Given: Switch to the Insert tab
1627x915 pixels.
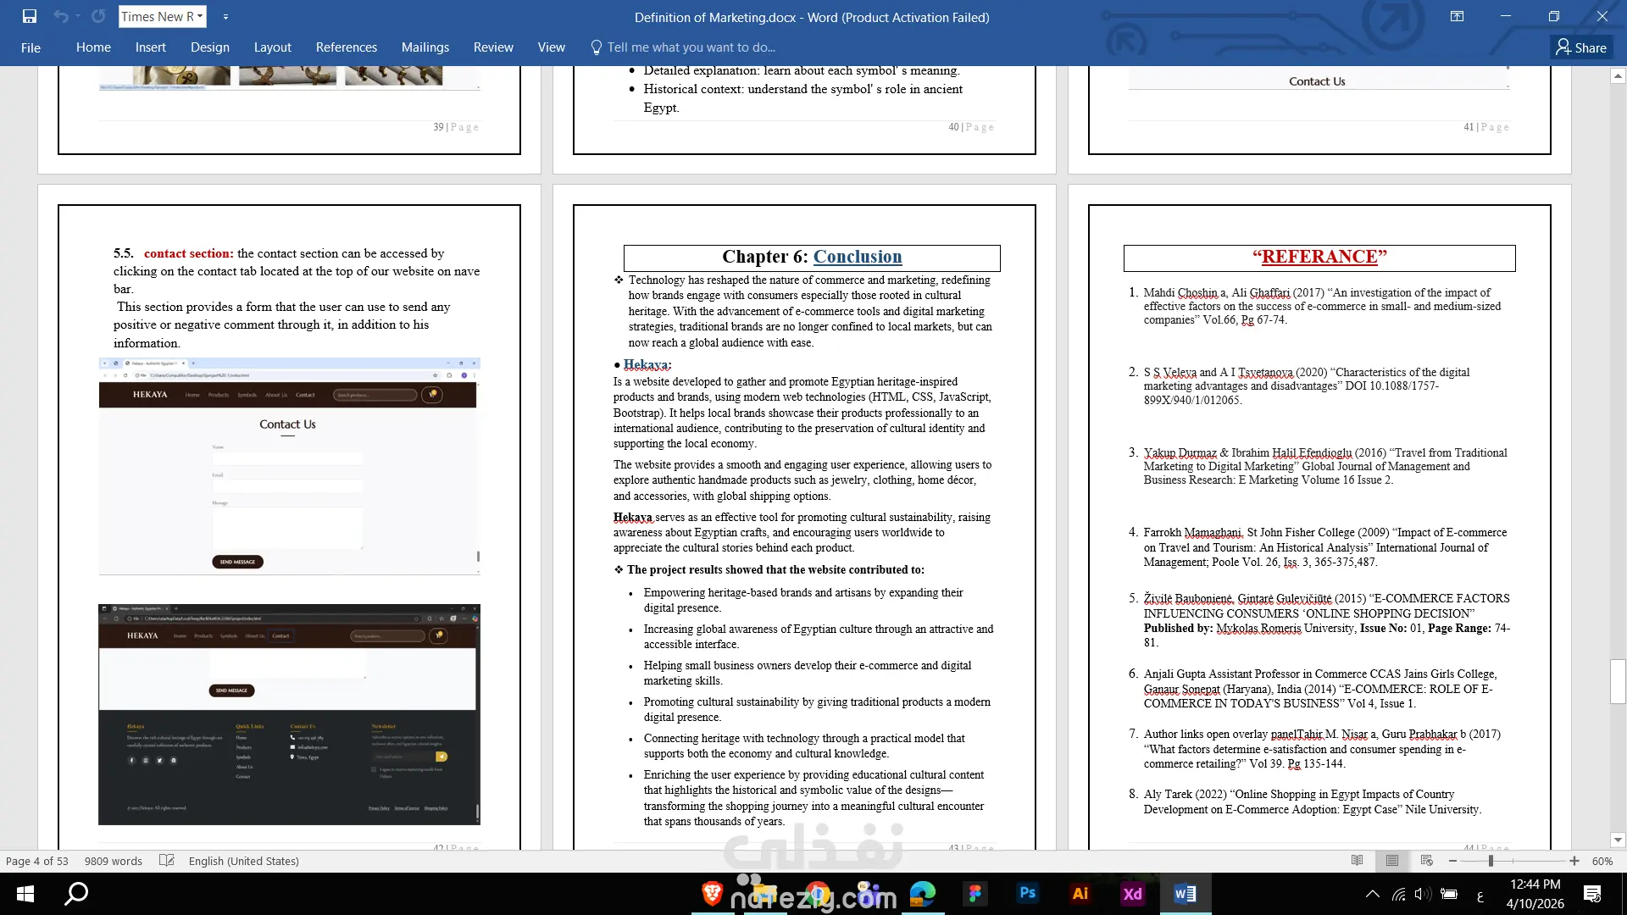Looking at the screenshot, I should [x=150, y=47].
